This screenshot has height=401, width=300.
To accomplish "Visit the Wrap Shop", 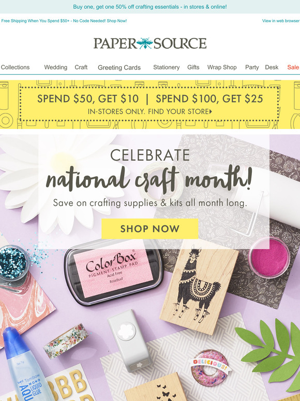I will pyautogui.click(x=222, y=67).
